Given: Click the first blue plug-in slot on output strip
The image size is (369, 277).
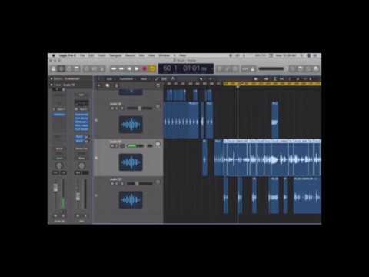Looking at the screenshot, I should pyautogui.click(x=81, y=115).
